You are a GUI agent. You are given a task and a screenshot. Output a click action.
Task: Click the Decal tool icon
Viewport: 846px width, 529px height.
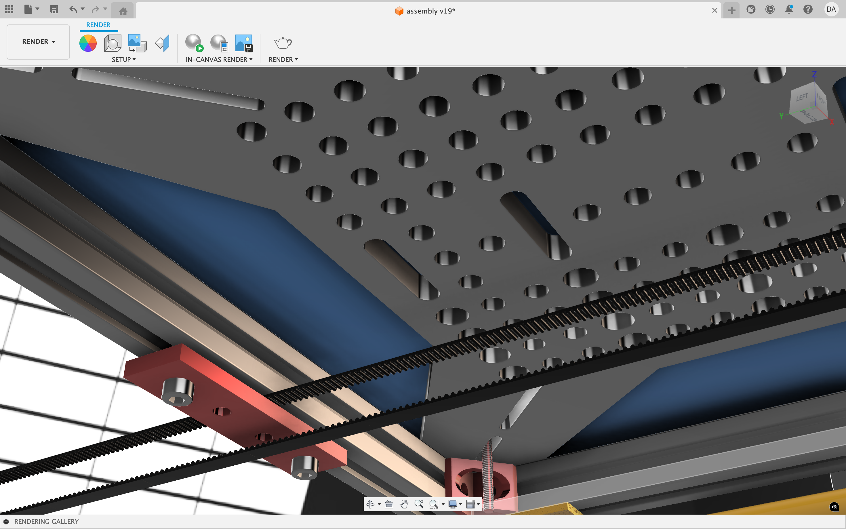[138, 43]
